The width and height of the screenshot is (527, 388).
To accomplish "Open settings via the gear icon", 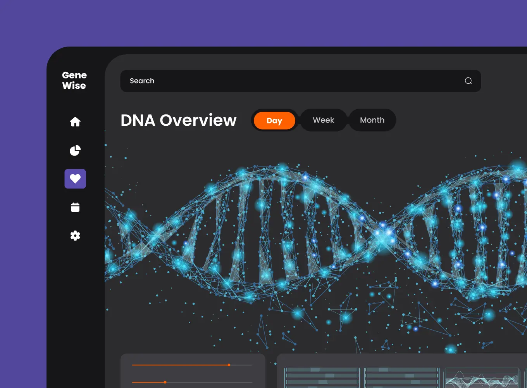I will [x=75, y=236].
